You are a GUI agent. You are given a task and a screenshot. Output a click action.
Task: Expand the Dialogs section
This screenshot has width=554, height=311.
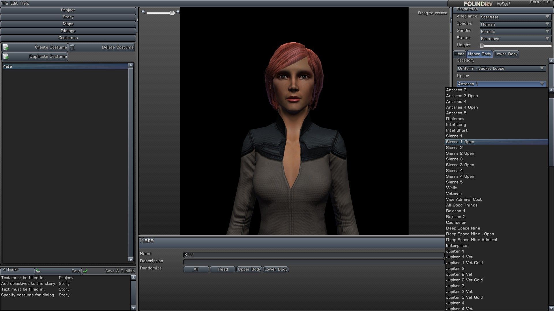68,31
